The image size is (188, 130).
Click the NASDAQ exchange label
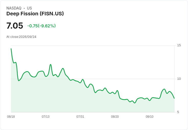click(x=14, y=8)
